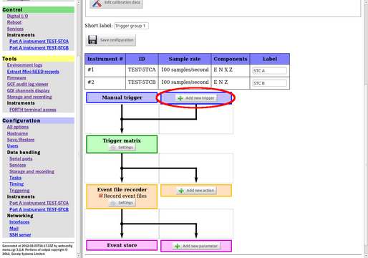Toggle the Record event files checkbox

101,196
